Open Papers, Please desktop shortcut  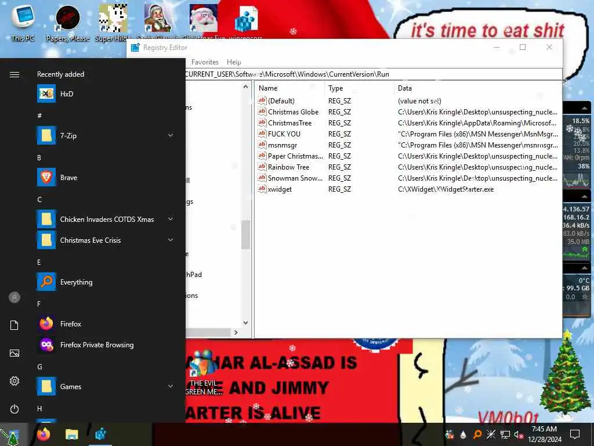[x=68, y=23]
